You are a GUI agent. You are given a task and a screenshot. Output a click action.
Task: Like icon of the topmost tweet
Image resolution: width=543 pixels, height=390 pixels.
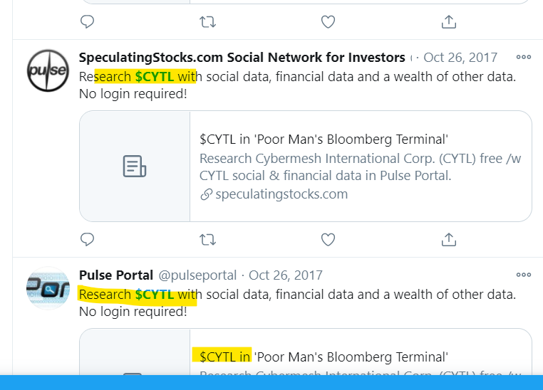pyautogui.click(x=328, y=22)
